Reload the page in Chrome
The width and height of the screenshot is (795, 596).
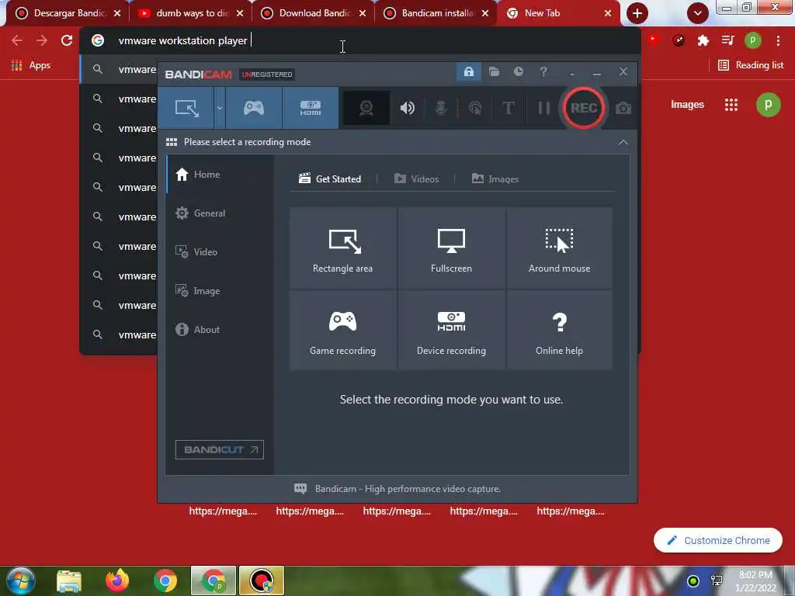click(67, 40)
